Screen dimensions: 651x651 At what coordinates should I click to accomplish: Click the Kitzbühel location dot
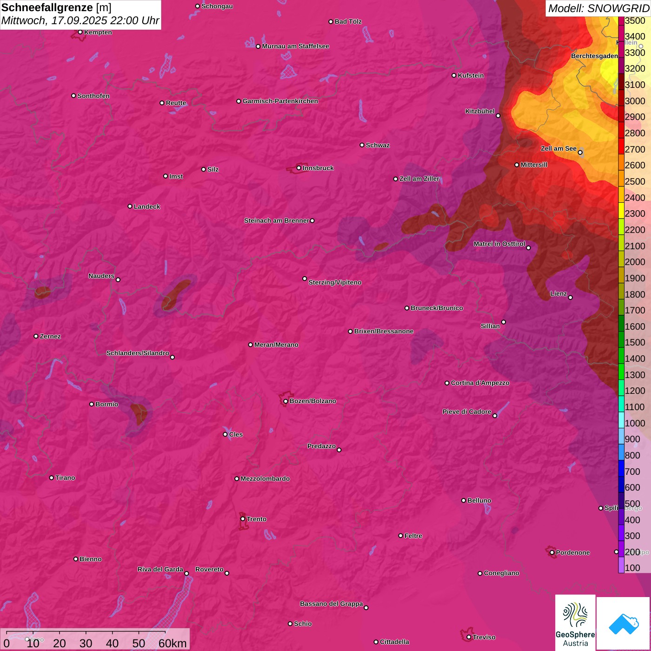point(498,116)
